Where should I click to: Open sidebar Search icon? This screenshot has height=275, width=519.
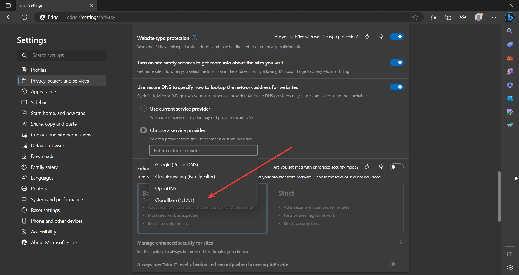[510, 31]
